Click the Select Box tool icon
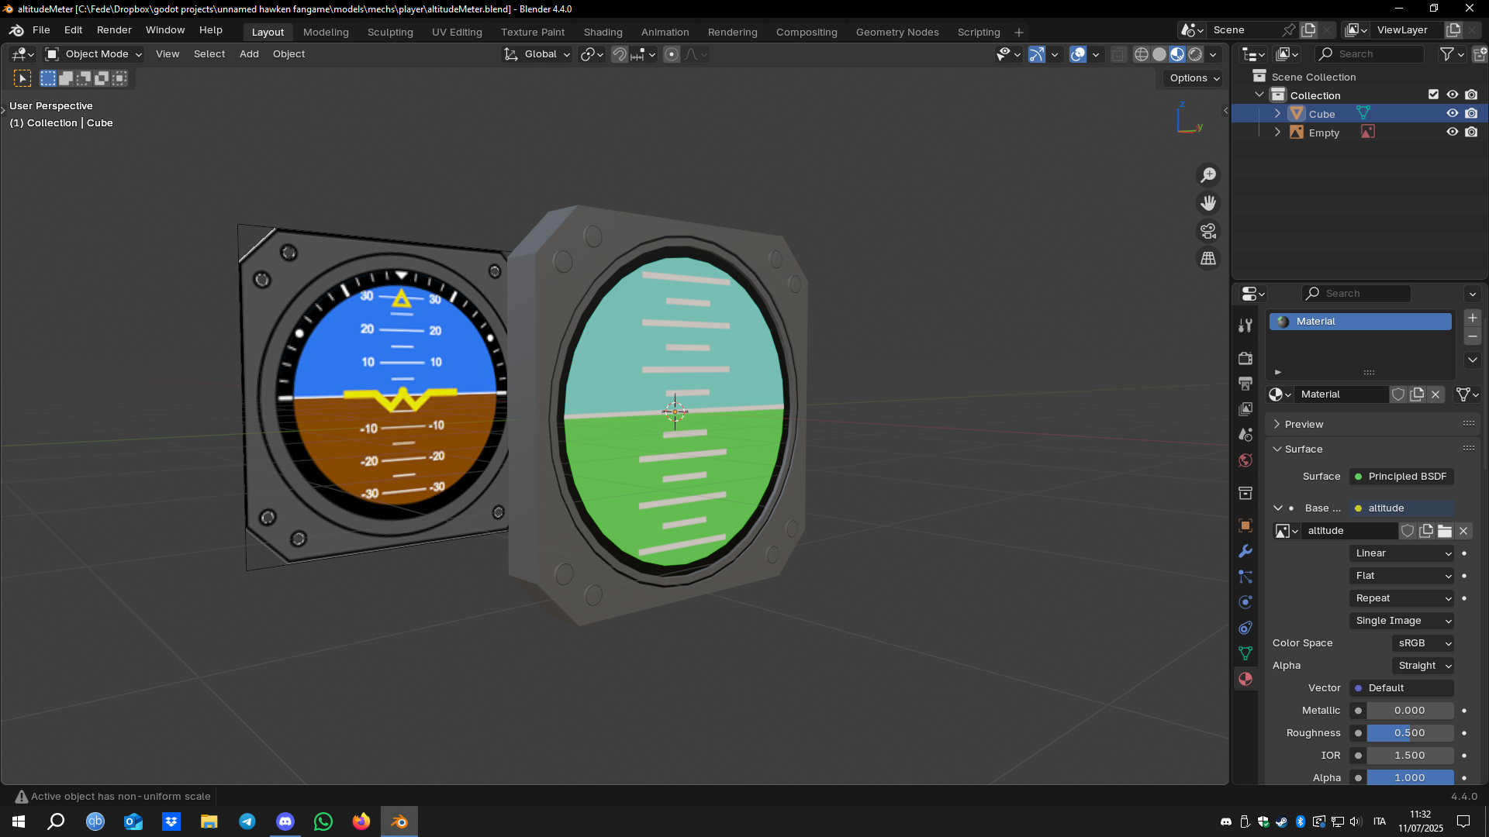This screenshot has height=837, width=1489. coord(22,78)
